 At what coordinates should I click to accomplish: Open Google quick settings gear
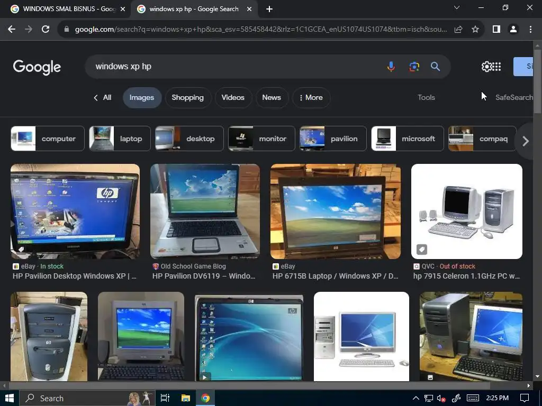487,66
